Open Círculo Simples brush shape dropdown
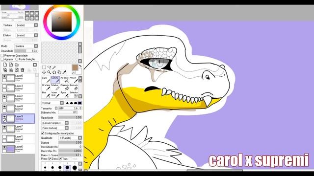The height and width of the screenshot is (176, 314). tap(55, 123)
